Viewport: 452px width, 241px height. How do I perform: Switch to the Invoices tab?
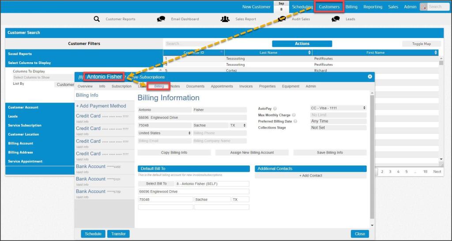point(246,87)
